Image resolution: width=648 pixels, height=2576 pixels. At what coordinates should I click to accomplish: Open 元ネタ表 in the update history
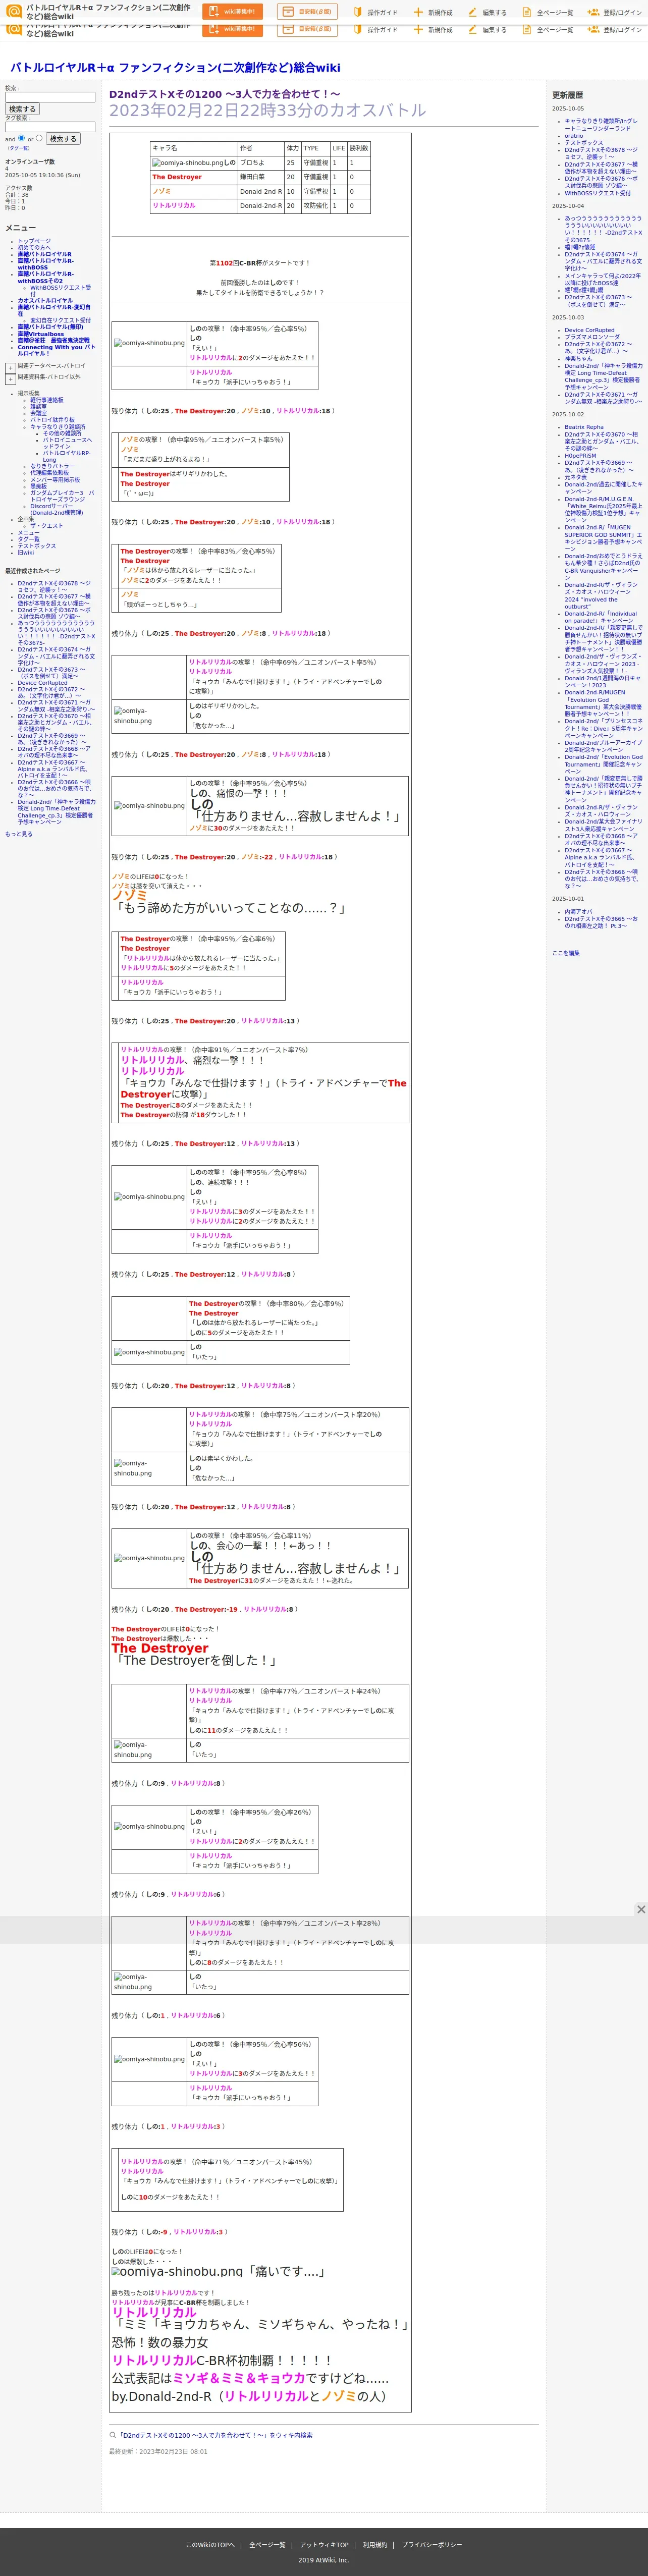click(576, 477)
